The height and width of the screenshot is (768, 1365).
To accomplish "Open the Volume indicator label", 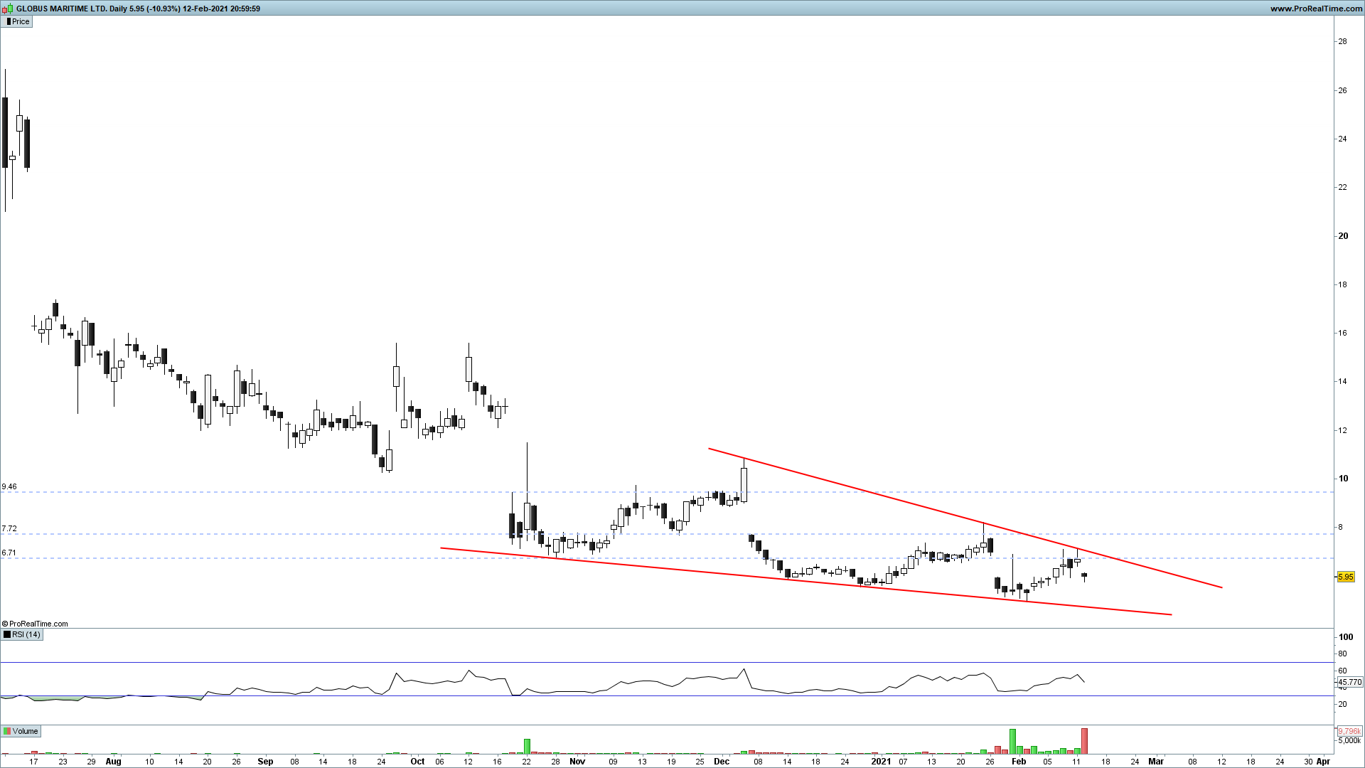I will pos(25,731).
